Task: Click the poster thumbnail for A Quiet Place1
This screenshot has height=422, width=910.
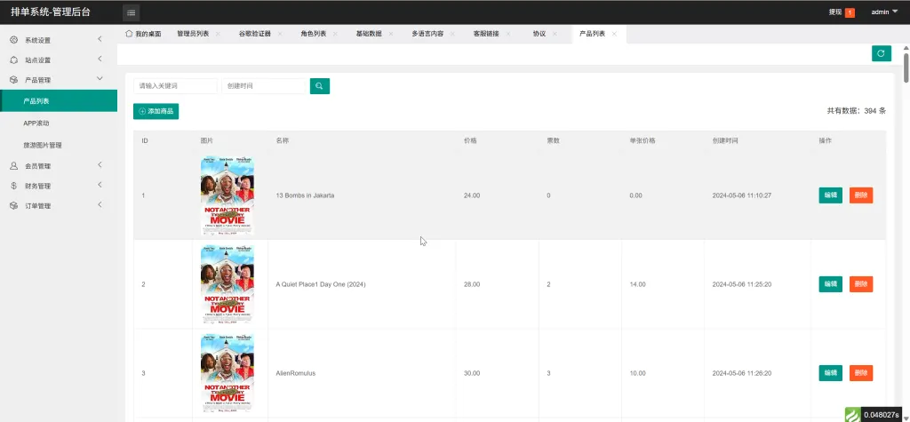Action: tap(227, 284)
